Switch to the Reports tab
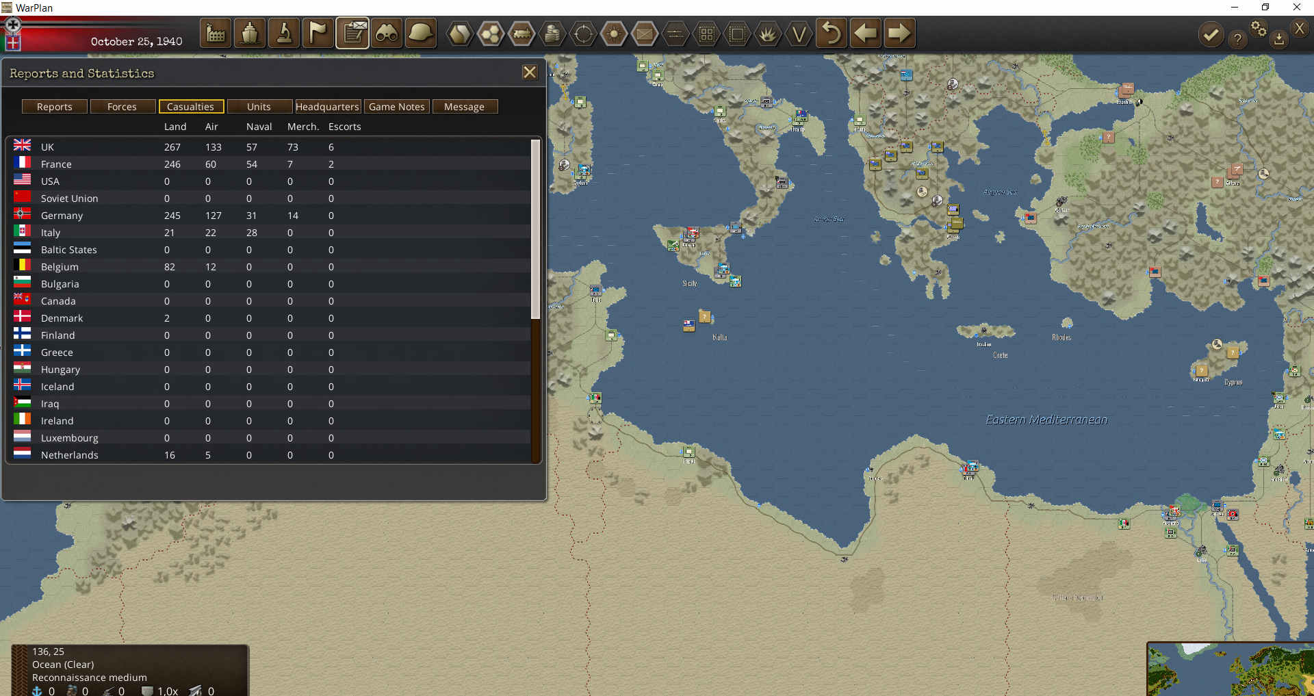 [x=55, y=107]
